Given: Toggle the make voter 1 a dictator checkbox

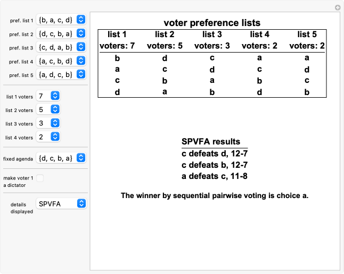Looking at the screenshot, I should click(x=40, y=178).
